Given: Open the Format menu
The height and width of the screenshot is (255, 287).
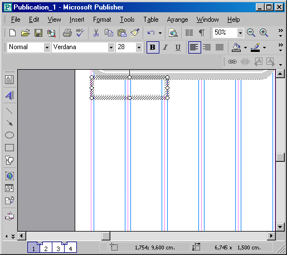Looking at the screenshot, I should click(102, 20).
